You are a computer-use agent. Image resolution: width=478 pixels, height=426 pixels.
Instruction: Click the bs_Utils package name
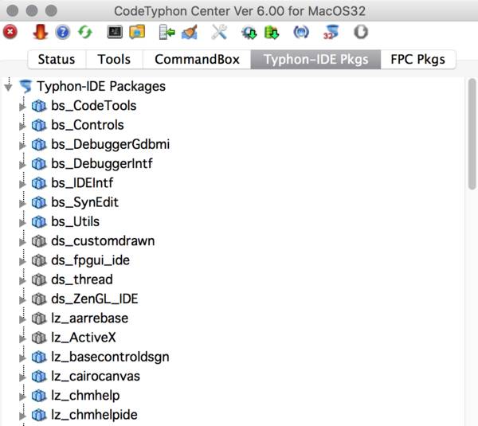click(76, 222)
